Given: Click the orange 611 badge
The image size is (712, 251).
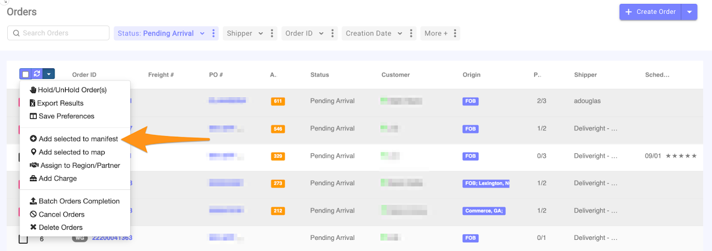Looking at the screenshot, I should click(x=278, y=102).
